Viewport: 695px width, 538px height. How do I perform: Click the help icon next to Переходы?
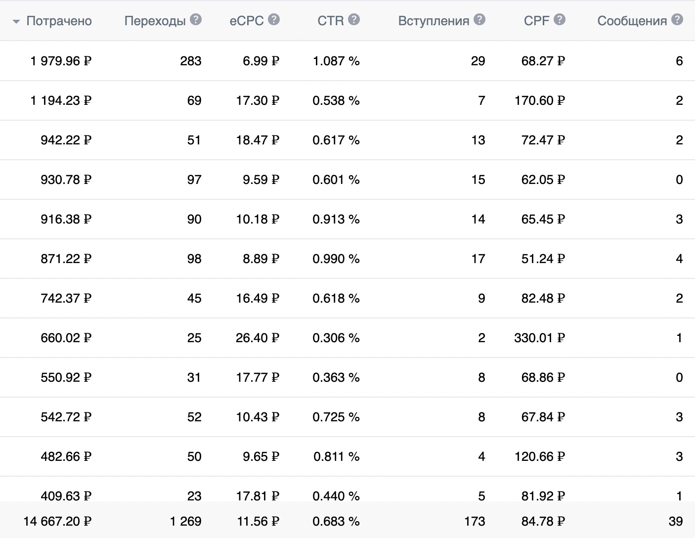(x=196, y=20)
